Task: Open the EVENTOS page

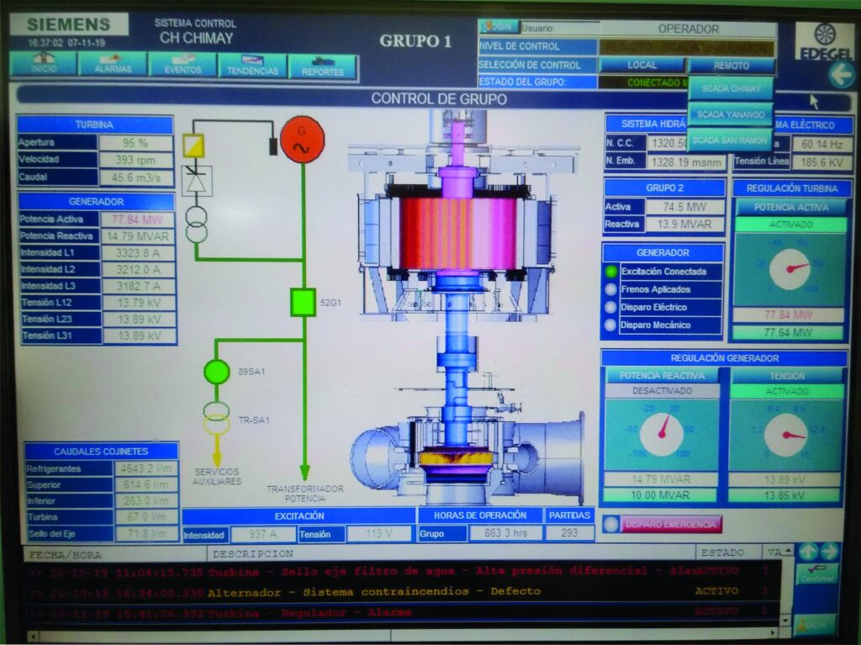Action: pos(182,65)
